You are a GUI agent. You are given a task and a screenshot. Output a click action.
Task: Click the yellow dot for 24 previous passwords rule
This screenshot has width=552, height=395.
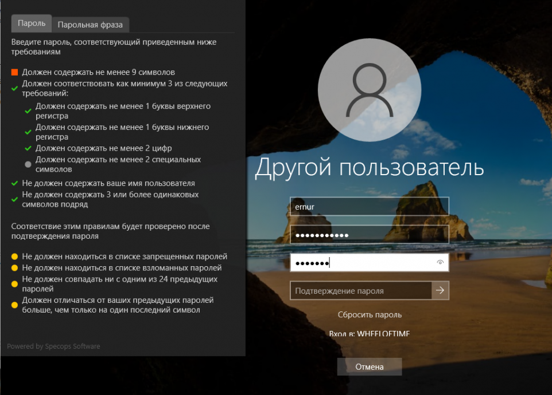point(15,284)
